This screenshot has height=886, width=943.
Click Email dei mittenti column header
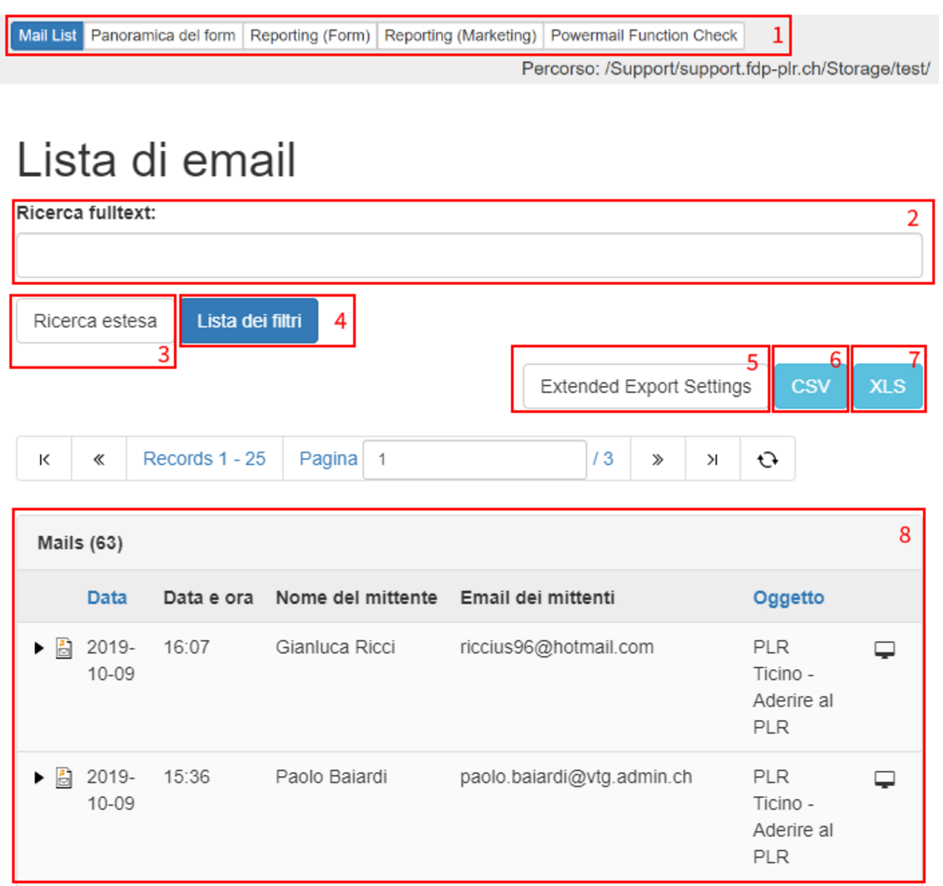pyautogui.click(x=537, y=598)
